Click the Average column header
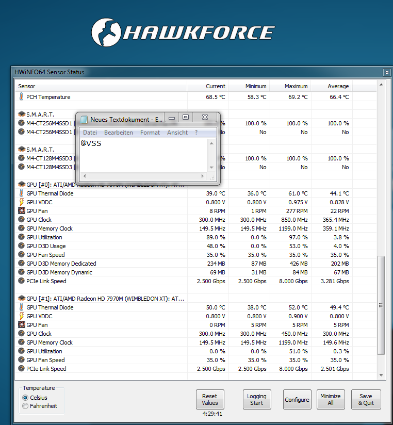The width and height of the screenshot is (393, 425). point(332,86)
